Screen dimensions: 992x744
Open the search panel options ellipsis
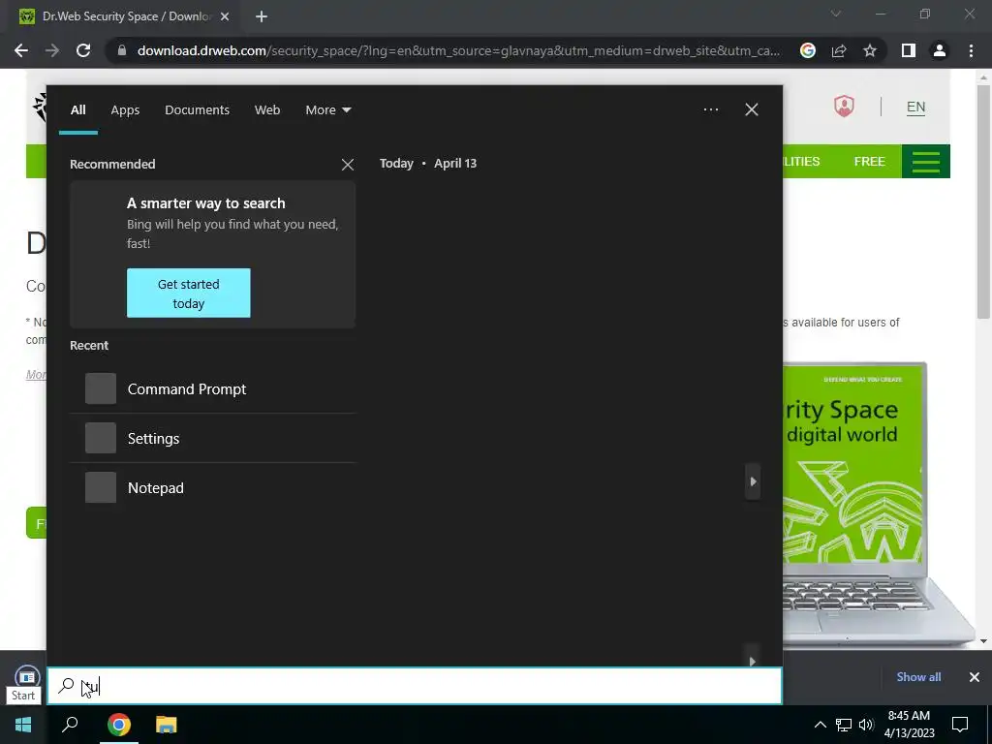[x=711, y=109]
